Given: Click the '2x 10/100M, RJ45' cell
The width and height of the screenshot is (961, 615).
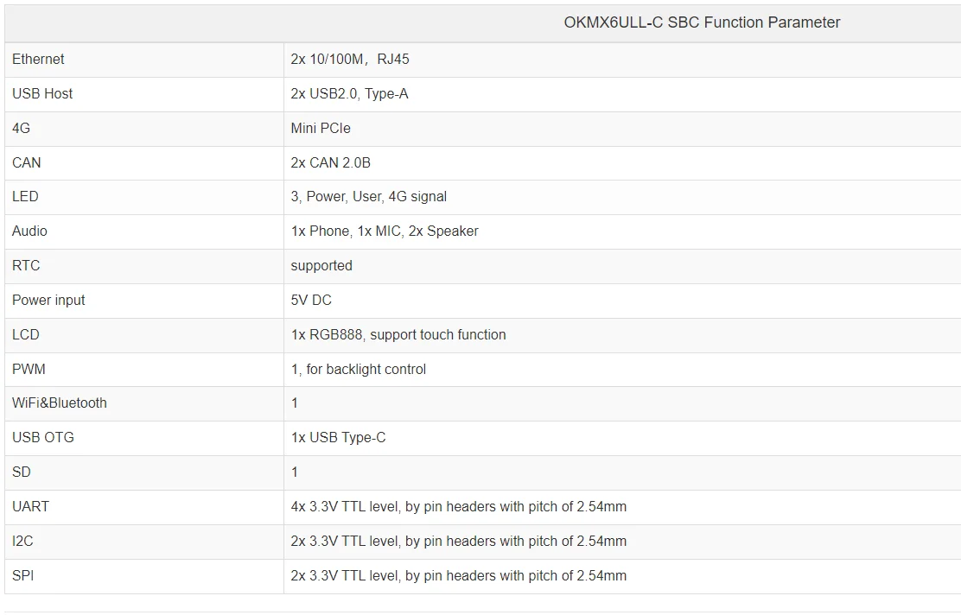Looking at the screenshot, I should pos(350,60).
